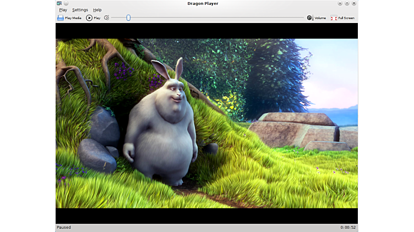Open the Play menu

pos(63,10)
